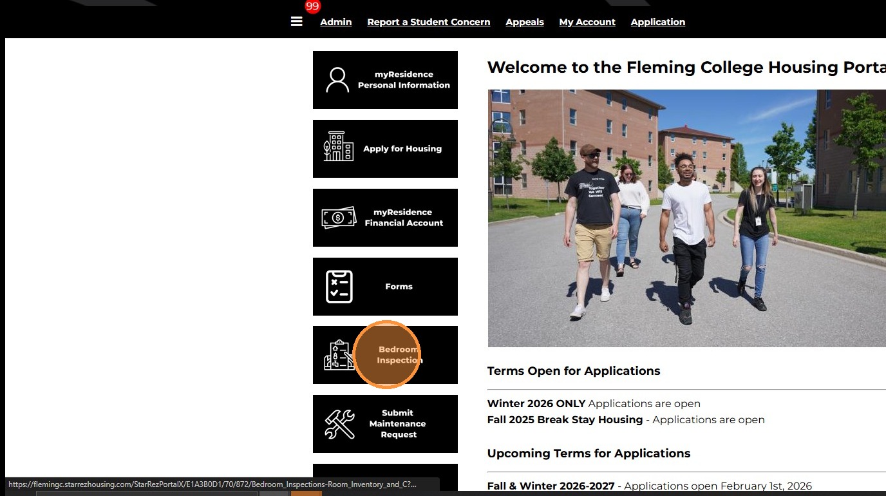Open the Forms tile
Screen dimensions: 886x496
click(385, 287)
